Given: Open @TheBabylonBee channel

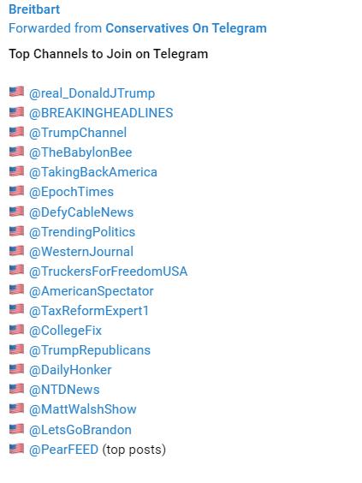Looking at the screenshot, I should [x=80, y=152].
